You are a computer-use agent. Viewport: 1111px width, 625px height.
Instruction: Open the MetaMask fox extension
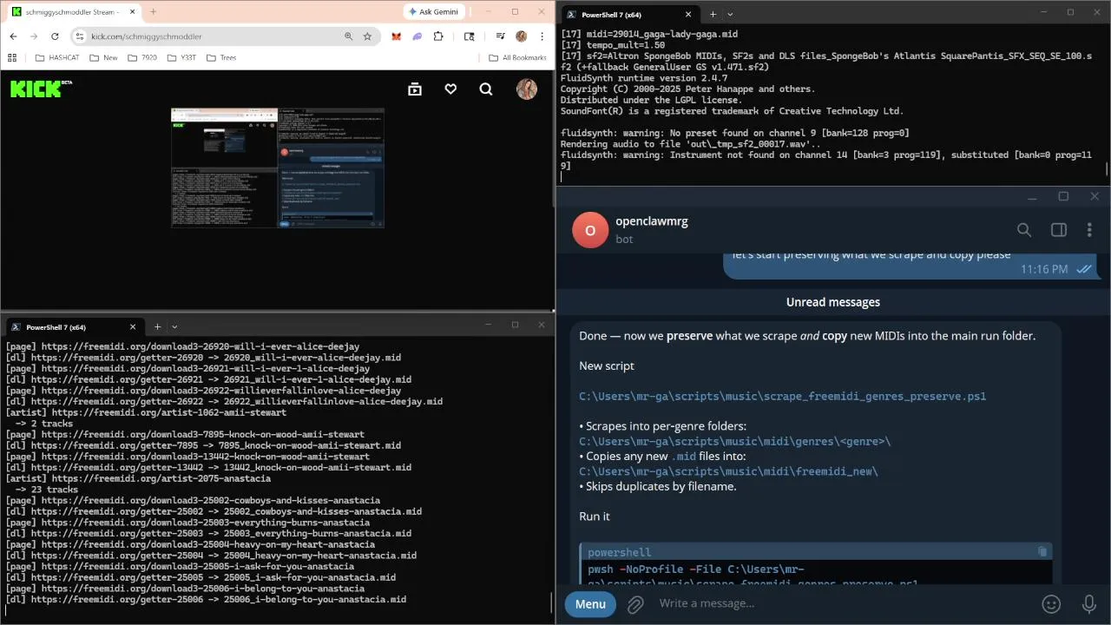coord(396,36)
